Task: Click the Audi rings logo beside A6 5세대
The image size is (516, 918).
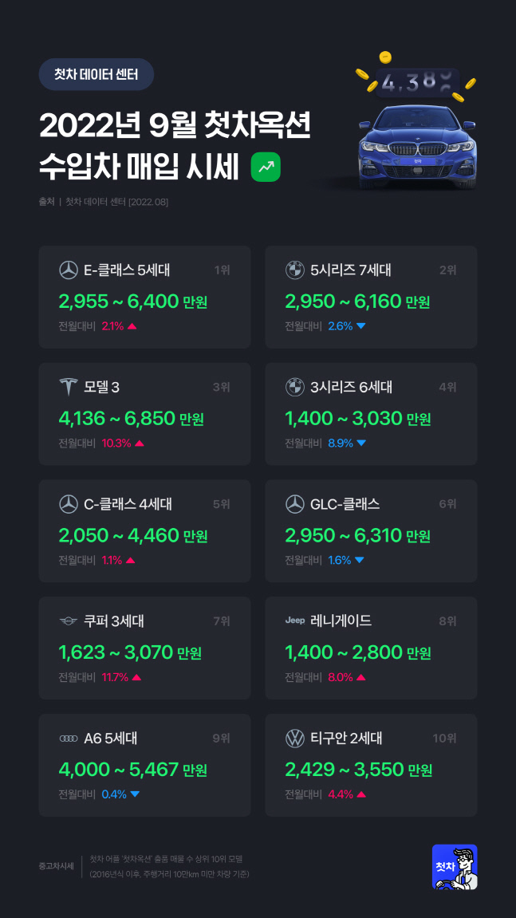Action: 69,739
